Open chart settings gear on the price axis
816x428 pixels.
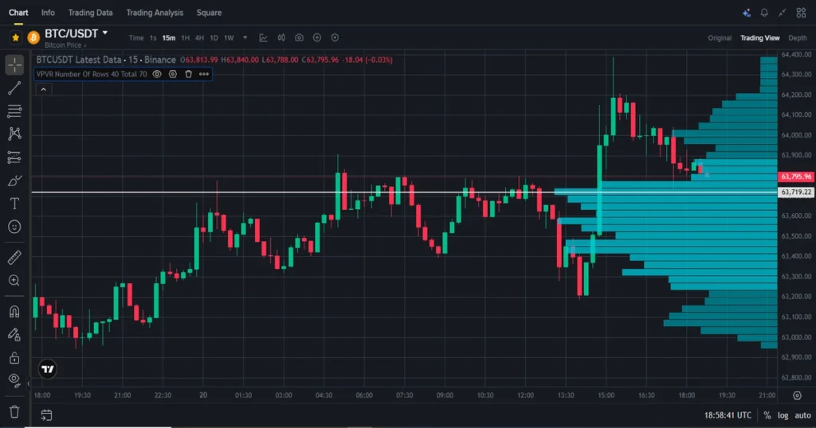[797, 396]
